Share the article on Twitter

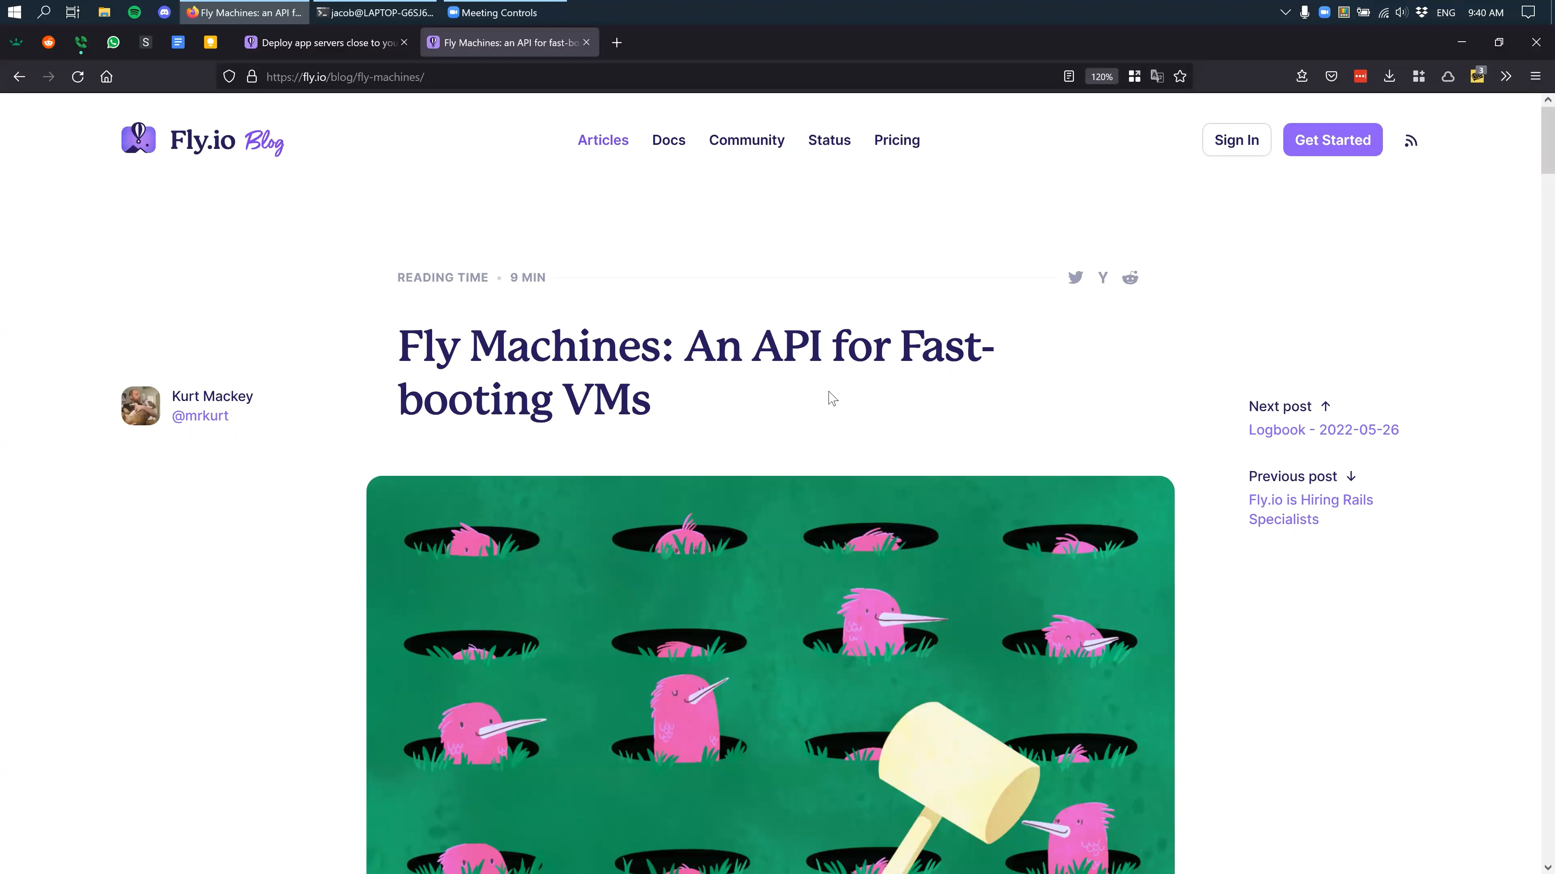tap(1075, 278)
